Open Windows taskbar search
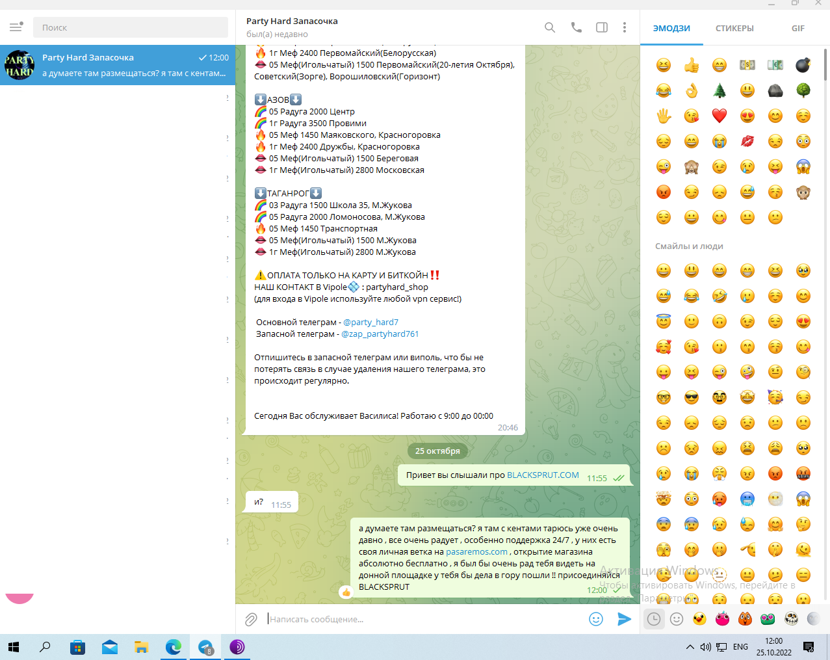Image resolution: width=830 pixels, height=660 pixels. tap(45, 647)
